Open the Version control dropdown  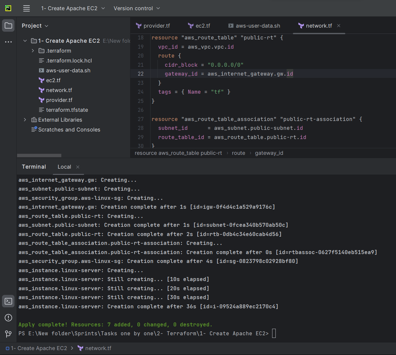tap(137, 8)
